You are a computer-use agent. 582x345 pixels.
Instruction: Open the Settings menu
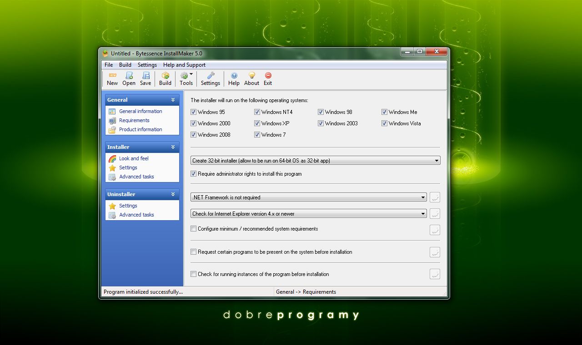(x=147, y=65)
